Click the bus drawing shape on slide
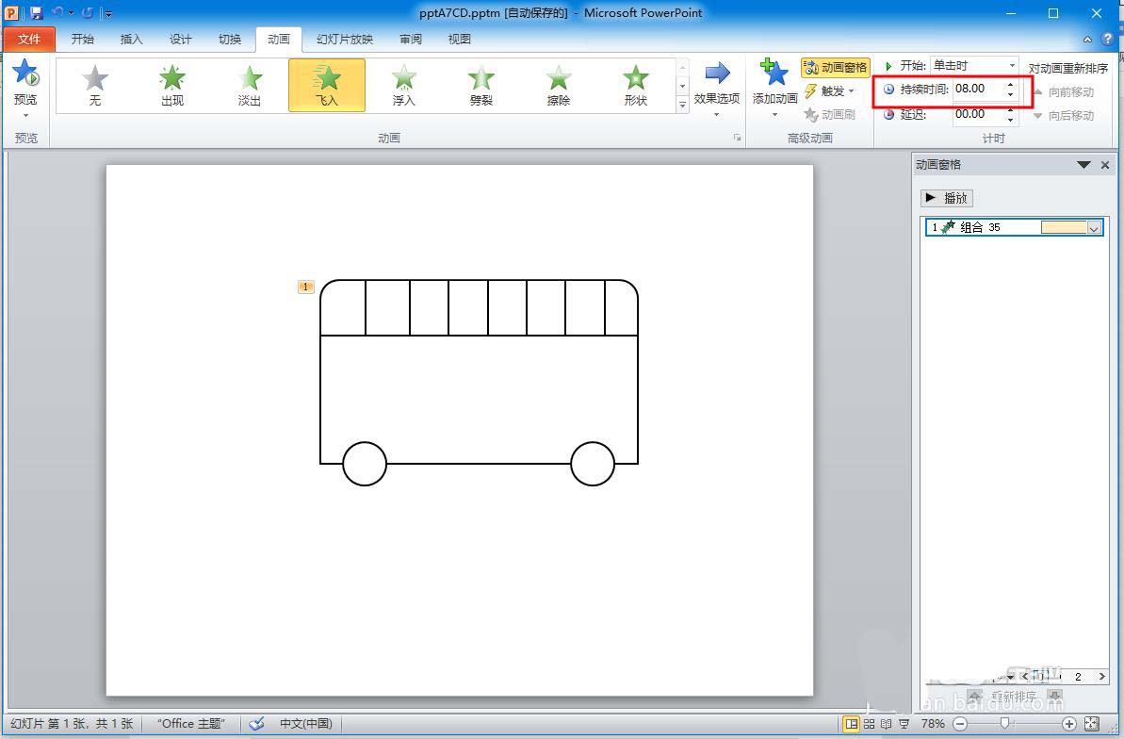 click(479, 383)
